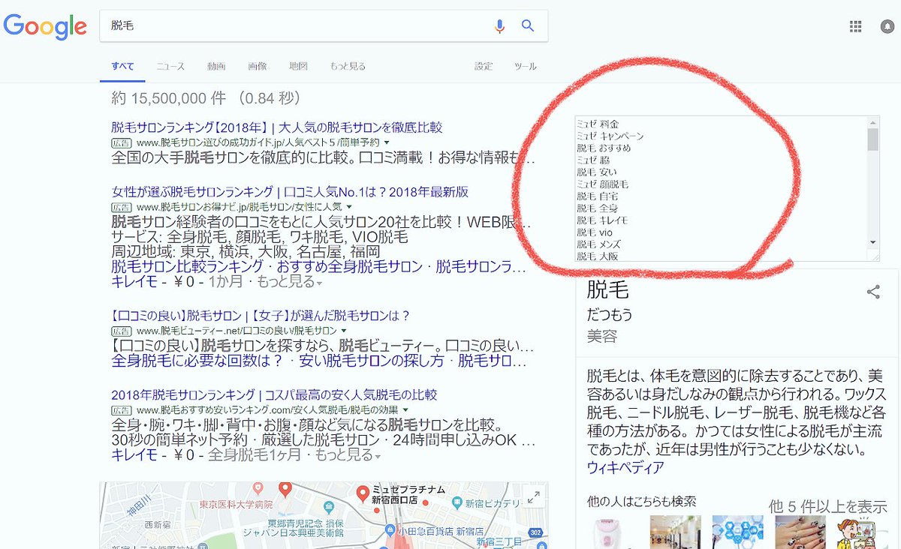The image size is (901, 549).
Task: Open 設定 search settings
Action: point(484,66)
